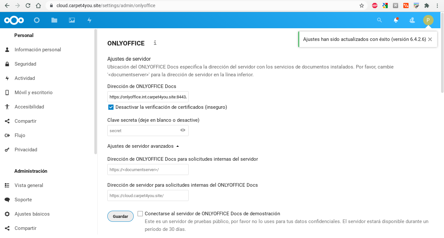Open the Activity lightning icon in header
The image size is (444, 238).
pos(89,20)
